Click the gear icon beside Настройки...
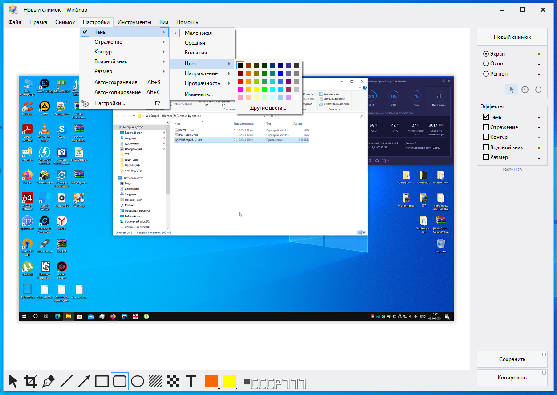The height and width of the screenshot is (395, 557). [85, 103]
